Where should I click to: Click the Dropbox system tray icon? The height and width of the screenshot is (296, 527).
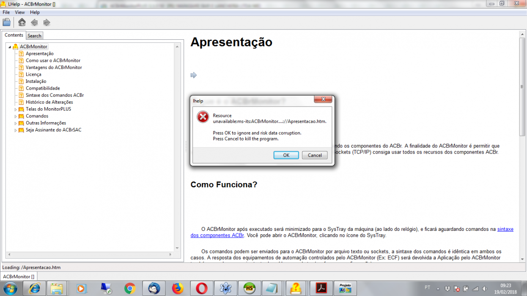point(447,289)
